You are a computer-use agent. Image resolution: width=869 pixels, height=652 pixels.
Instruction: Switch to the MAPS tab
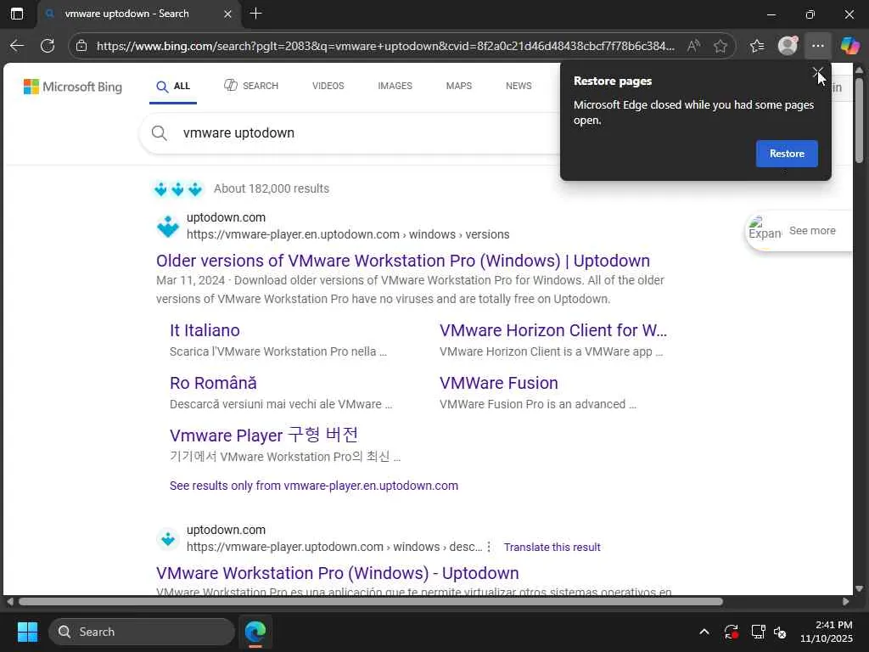tap(459, 86)
